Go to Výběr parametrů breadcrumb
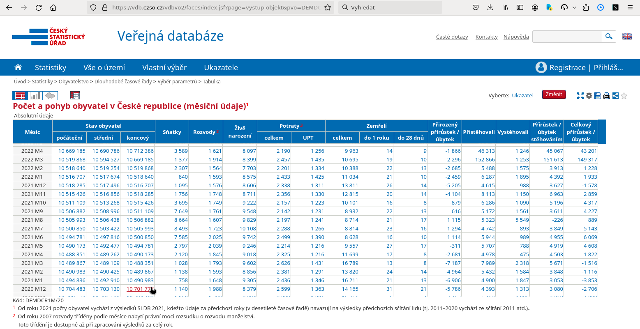Image resolution: width=640 pixels, height=329 pixels. point(177,81)
